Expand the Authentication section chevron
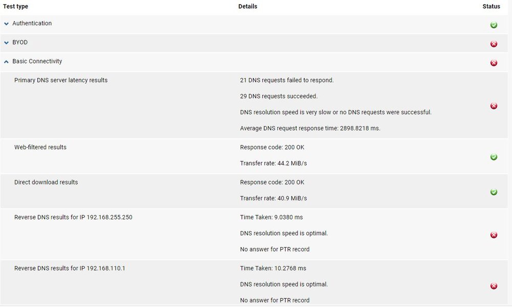The height and width of the screenshot is (307, 512). tap(6, 24)
